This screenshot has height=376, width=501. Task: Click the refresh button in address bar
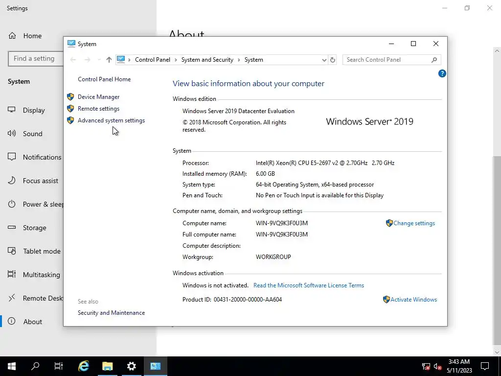tap(333, 60)
